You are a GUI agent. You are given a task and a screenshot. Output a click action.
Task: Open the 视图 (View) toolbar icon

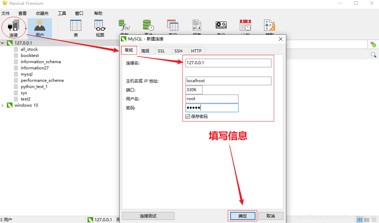[x=99, y=26]
